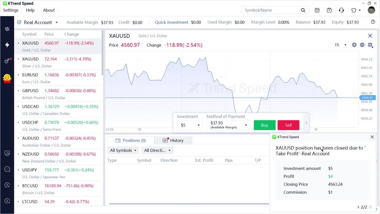This screenshot has width=380, height=214.
Task: Expand the $5 Investment amount dropdown
Action: 190,125
